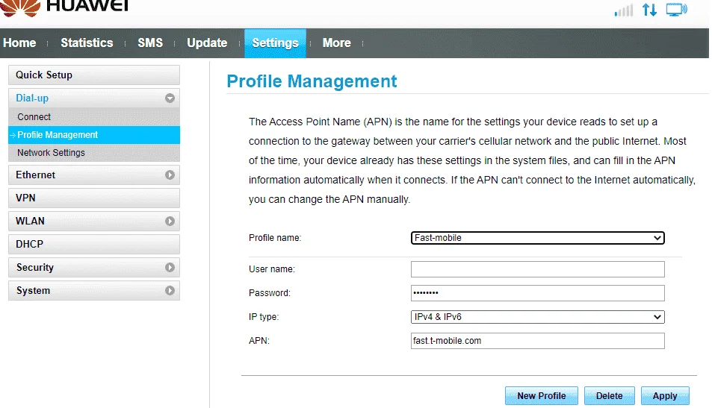Open the Profile name dropdown

coord(538,238)
